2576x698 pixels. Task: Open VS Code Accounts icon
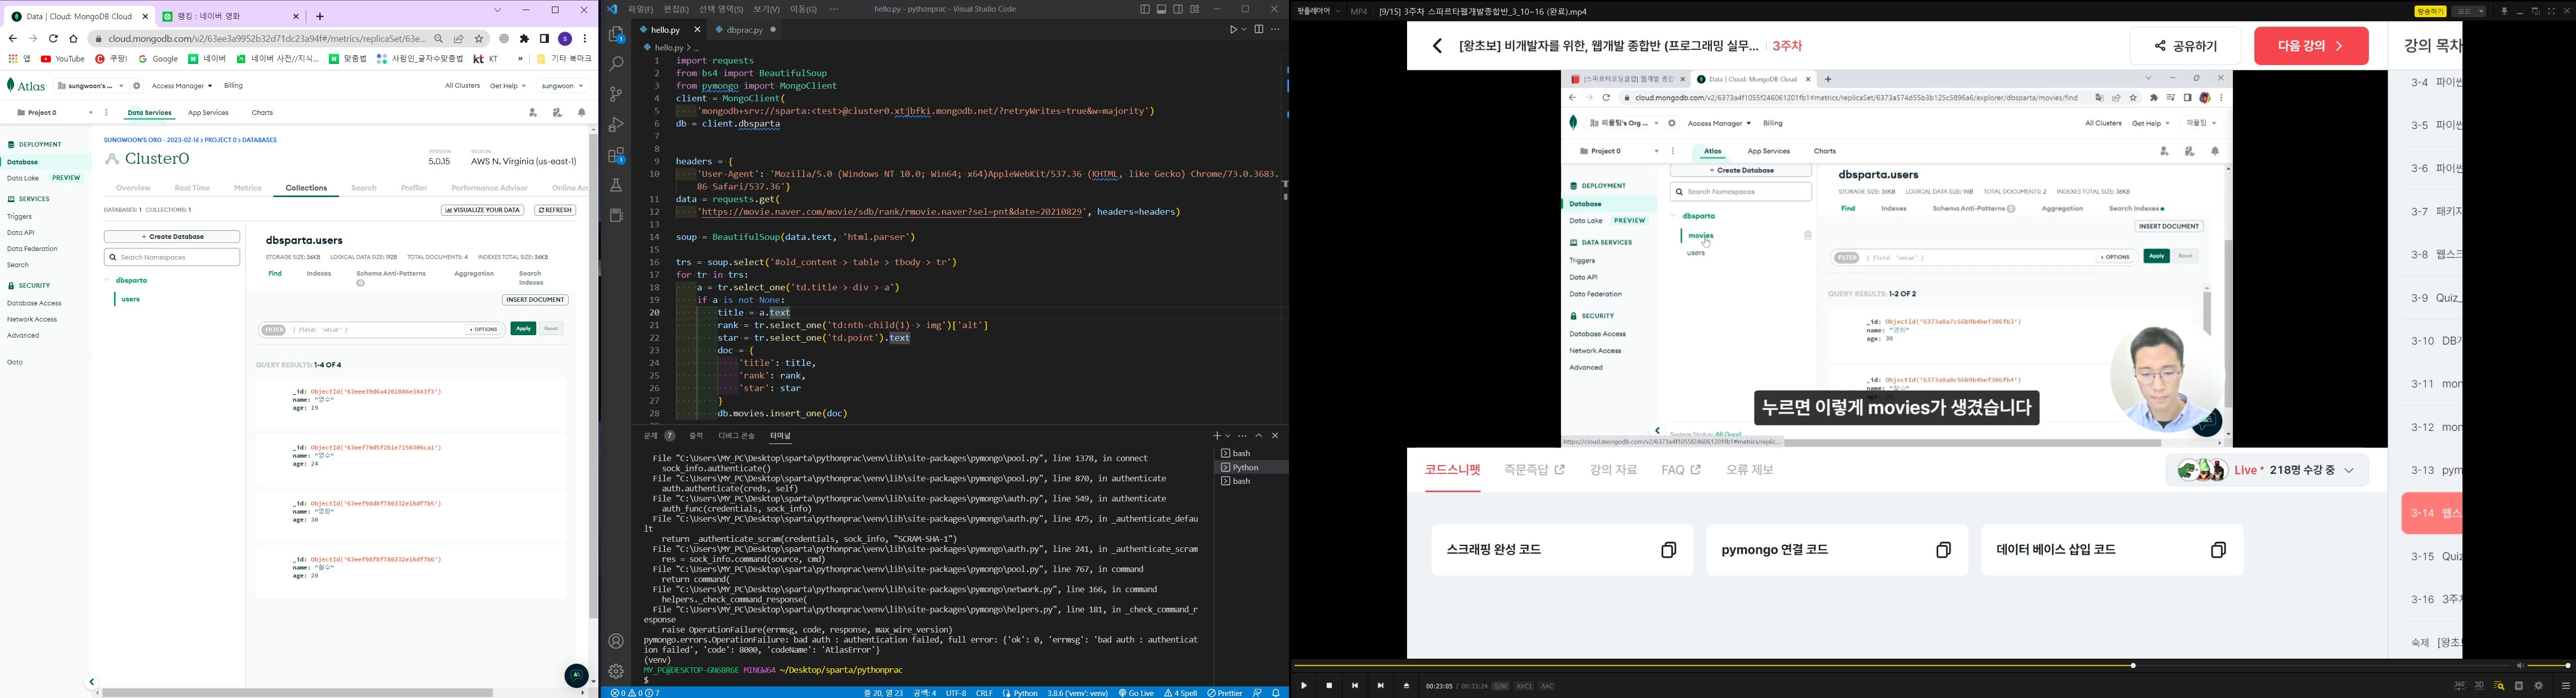616,641
